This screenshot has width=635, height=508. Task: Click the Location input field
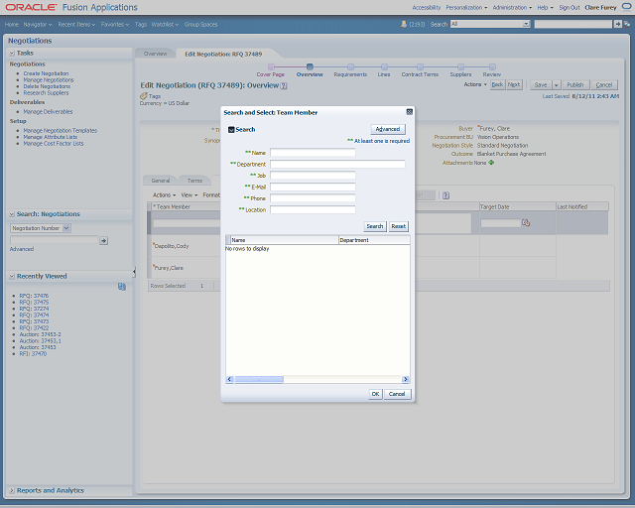pos(313,209)
